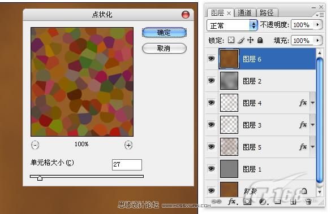This screenshot has width=331, height=214.
Task: Open 填充 fill slider arrow
Action: click(x=317, y=40)
